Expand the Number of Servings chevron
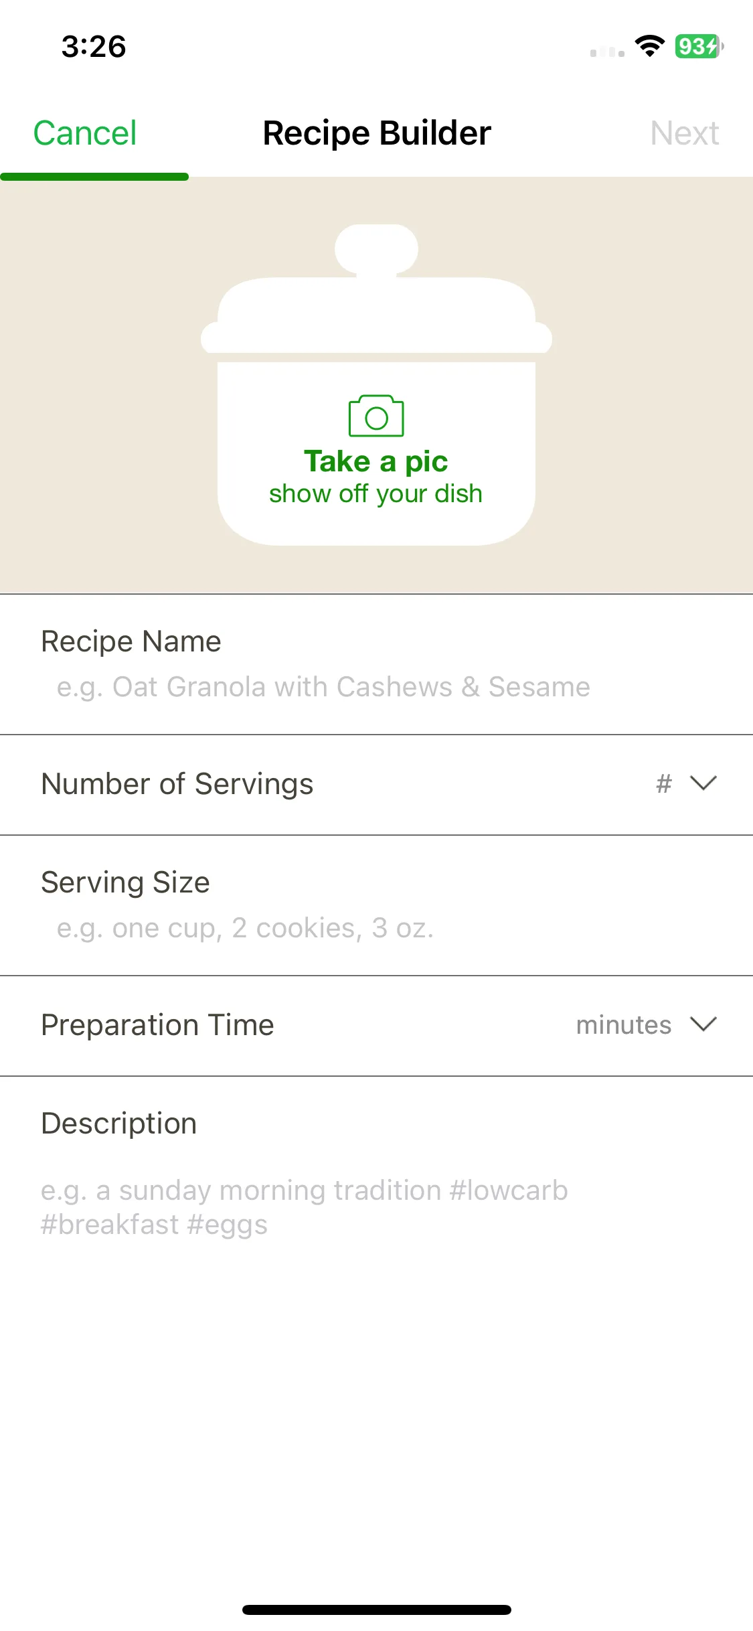The width and height of the screenshot is (753, 1631). (703, 783)
